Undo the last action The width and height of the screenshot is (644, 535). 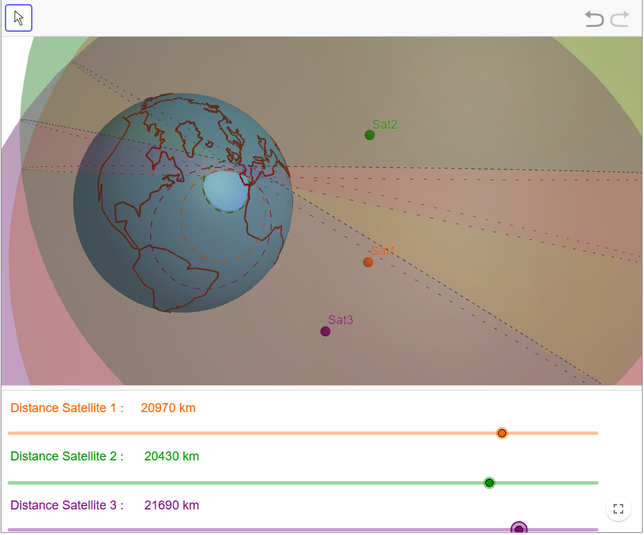[x=594, y=19]
